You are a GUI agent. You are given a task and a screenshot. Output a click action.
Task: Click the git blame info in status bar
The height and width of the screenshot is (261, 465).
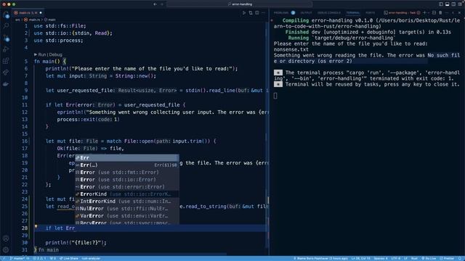(x=320, y=258)
